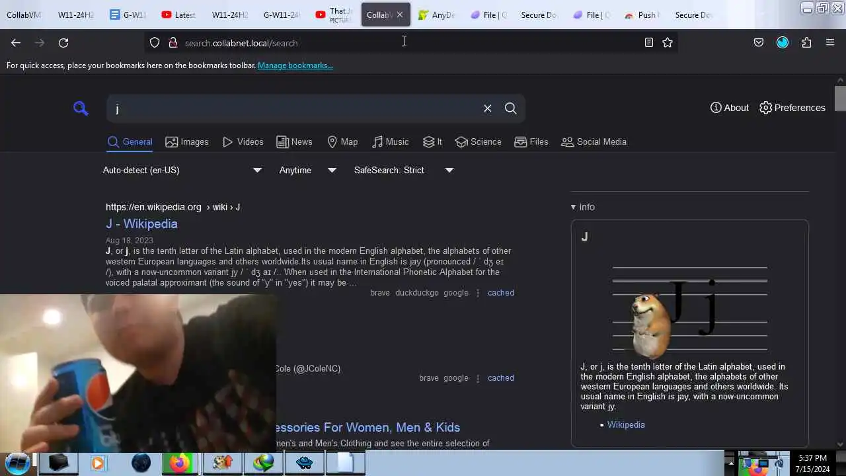
Task: Open J - Wikipedia result title
Action: pyautogui.click(x=141, y=223)
